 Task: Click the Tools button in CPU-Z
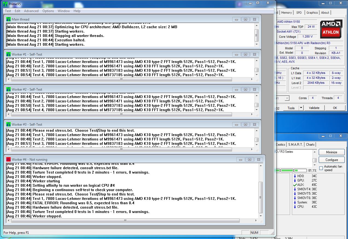[x=291, y=108]
